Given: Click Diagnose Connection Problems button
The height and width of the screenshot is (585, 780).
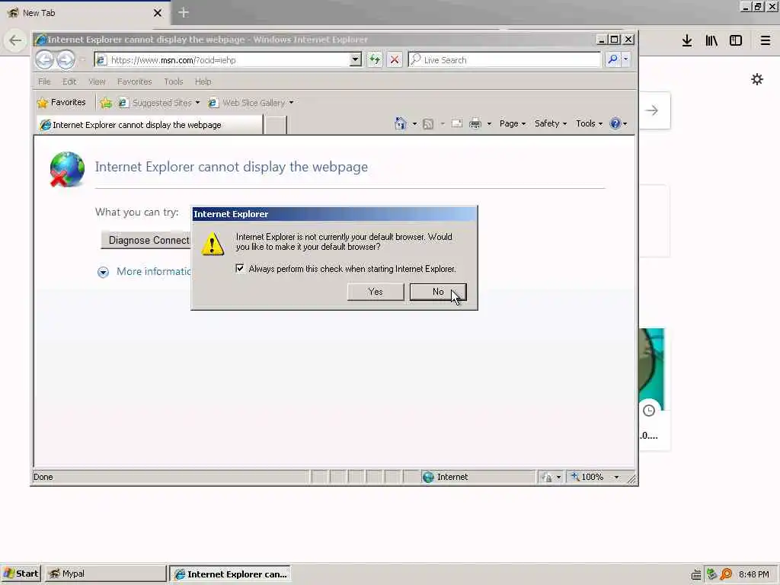Looking at the screenshot, I should pos(147,240).
